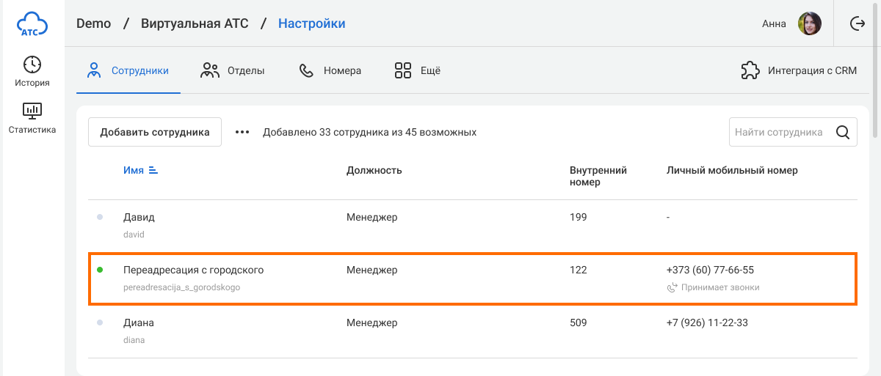Click the three-dots more options icon

(x=242, y=133)
